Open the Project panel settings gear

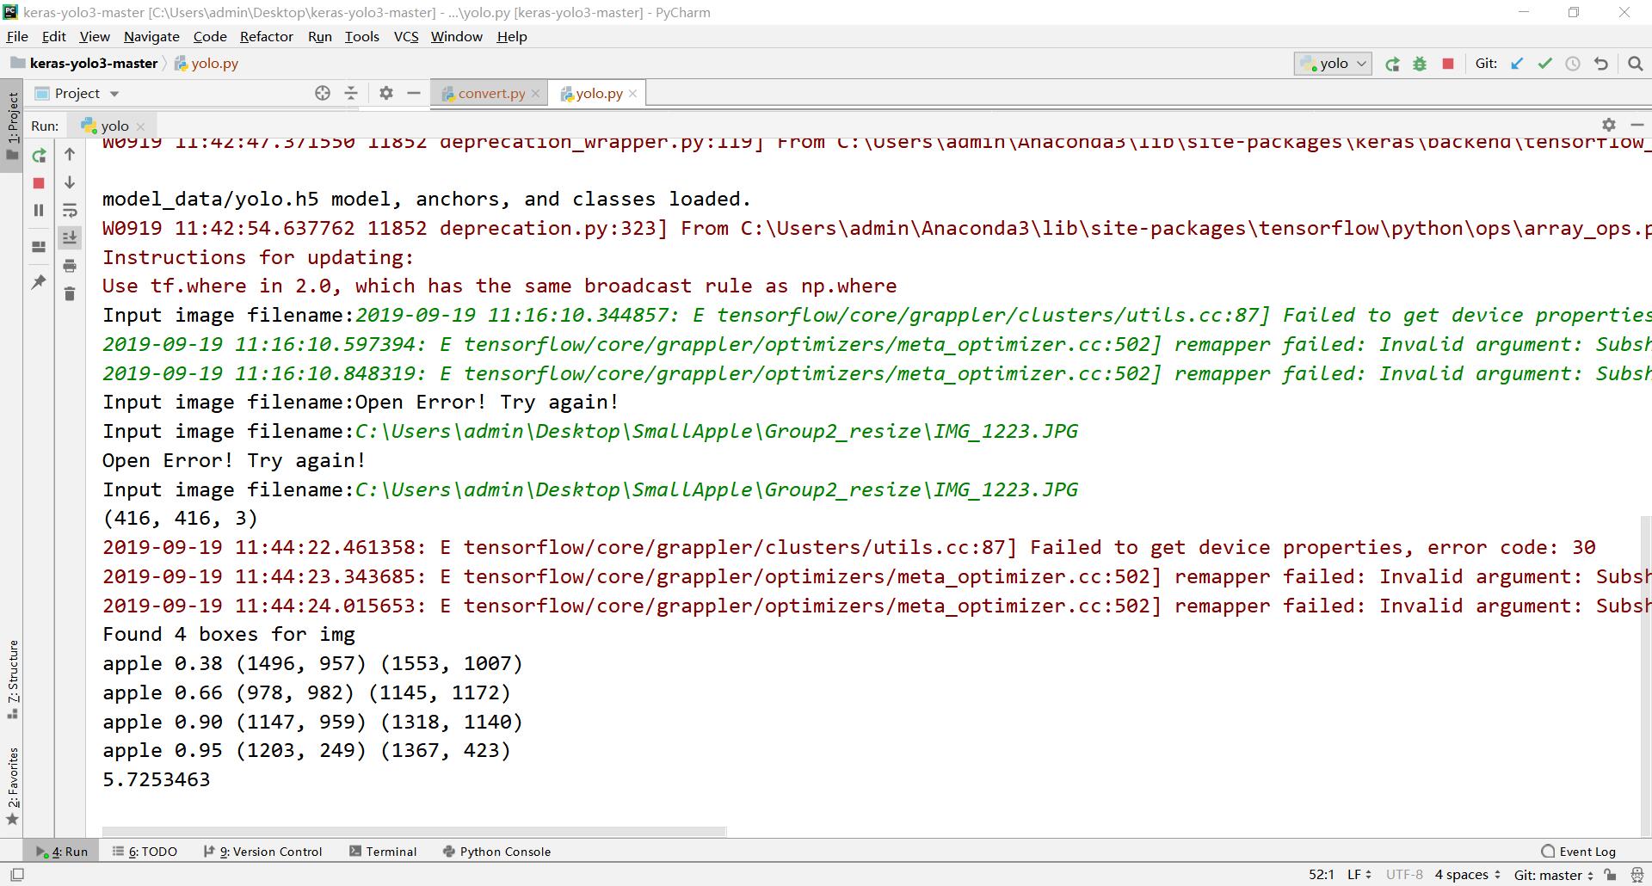pyautogui.click(x=385, y=93)
